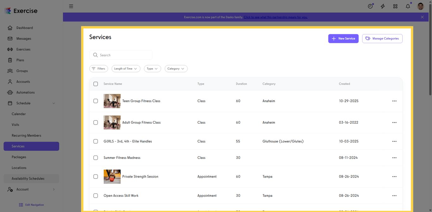Screen dimensions: 432x212
Task: Collapse the Schedule section in sidebar
Action: (53, 103)
